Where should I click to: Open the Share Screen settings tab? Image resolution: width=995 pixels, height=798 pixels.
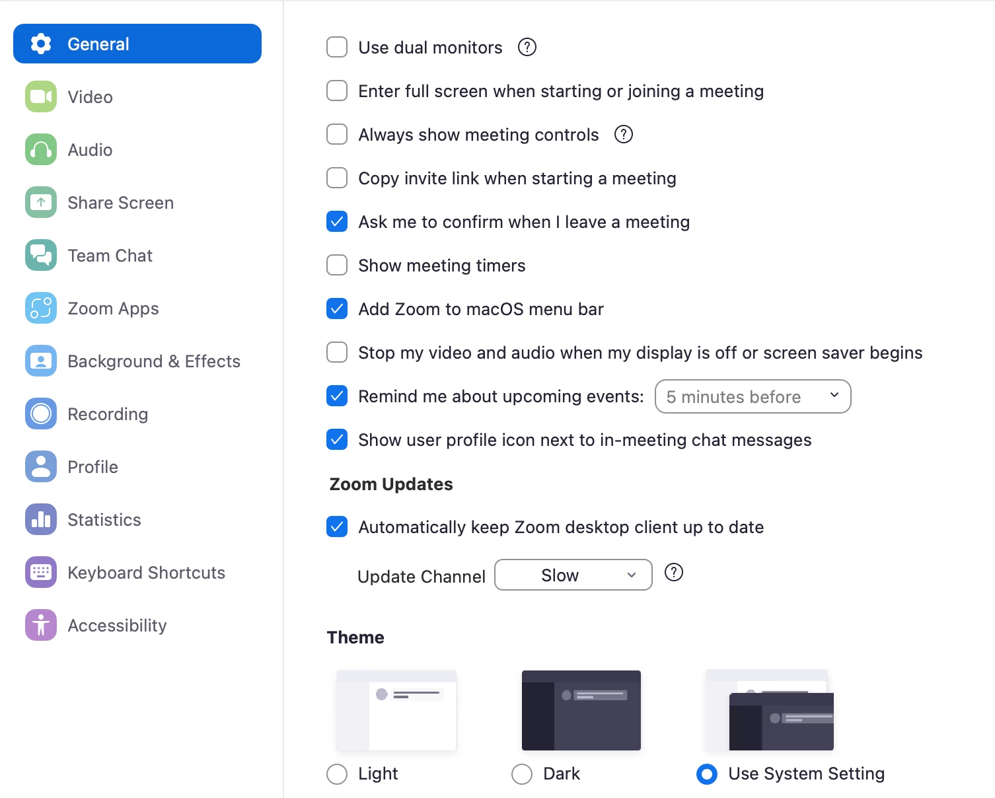pyautogui.click(x=137, y=202)
